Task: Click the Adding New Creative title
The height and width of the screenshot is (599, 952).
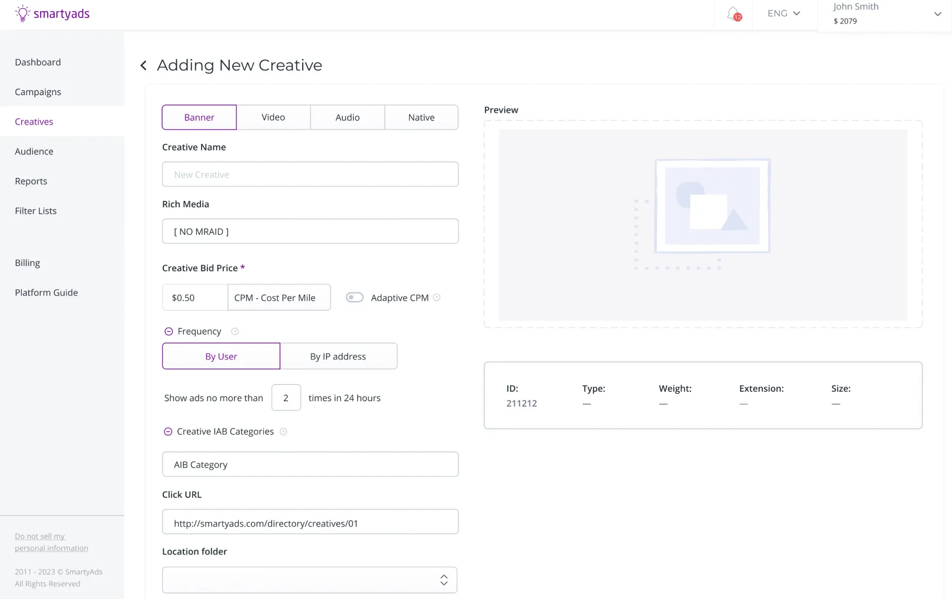Action: click(240, 65)
